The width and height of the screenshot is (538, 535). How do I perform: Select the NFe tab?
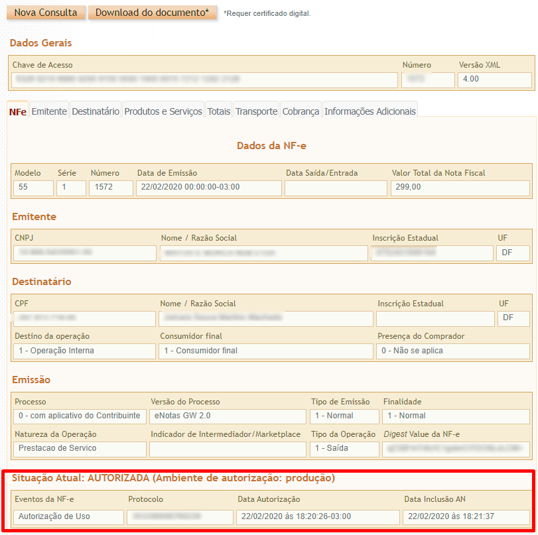pos(18,112)
